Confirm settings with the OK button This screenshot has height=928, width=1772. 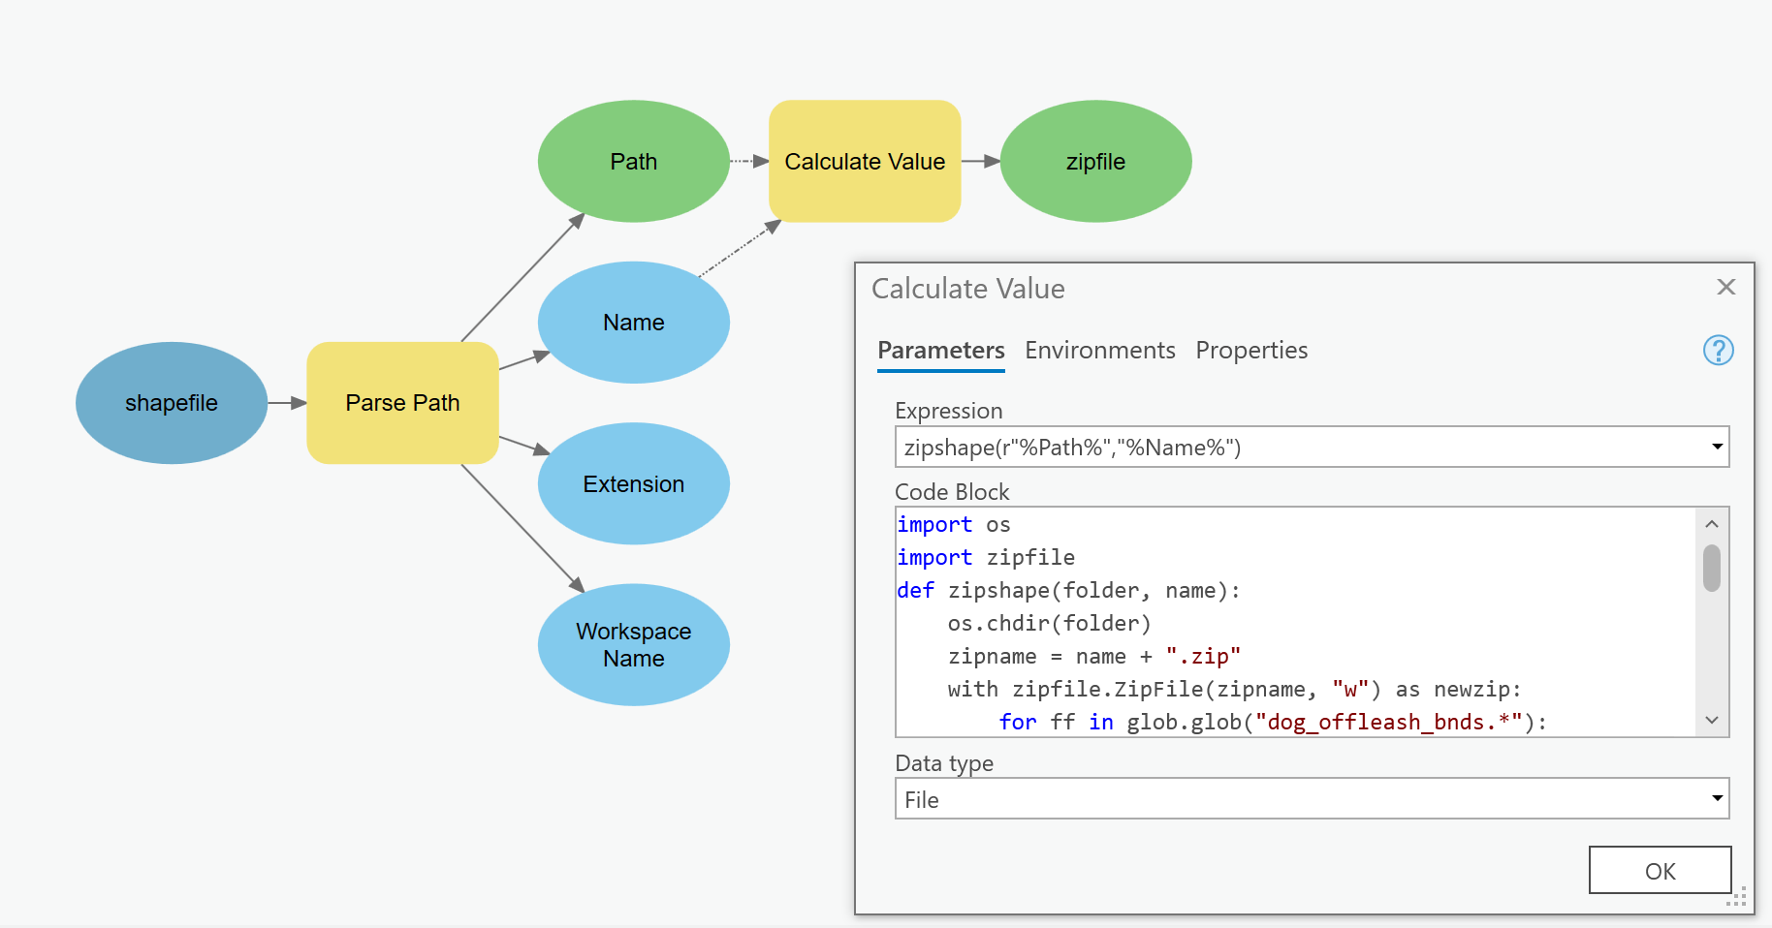tap(1660, 870)
